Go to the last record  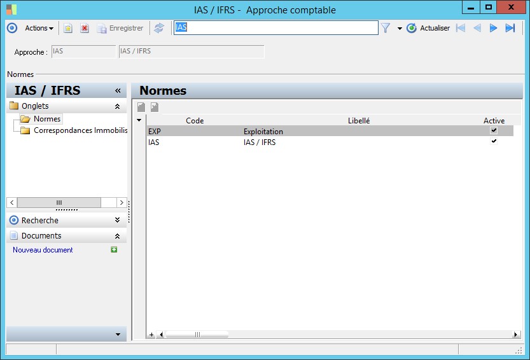tap(510, 28)
